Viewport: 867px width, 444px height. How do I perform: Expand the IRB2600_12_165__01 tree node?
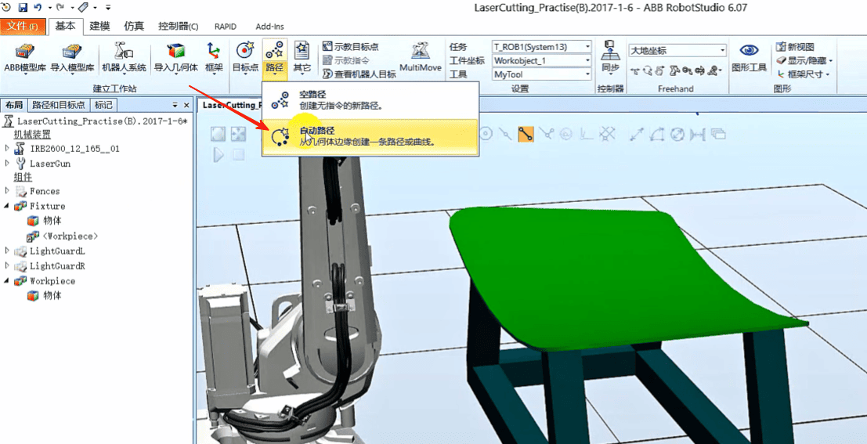point(7,148)
